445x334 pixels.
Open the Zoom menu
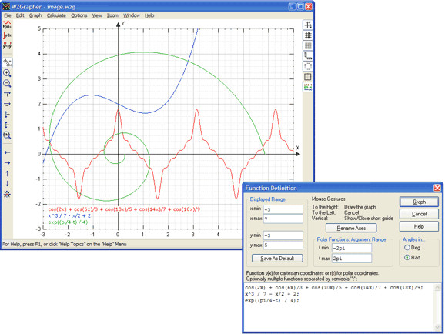click(112, 15)
